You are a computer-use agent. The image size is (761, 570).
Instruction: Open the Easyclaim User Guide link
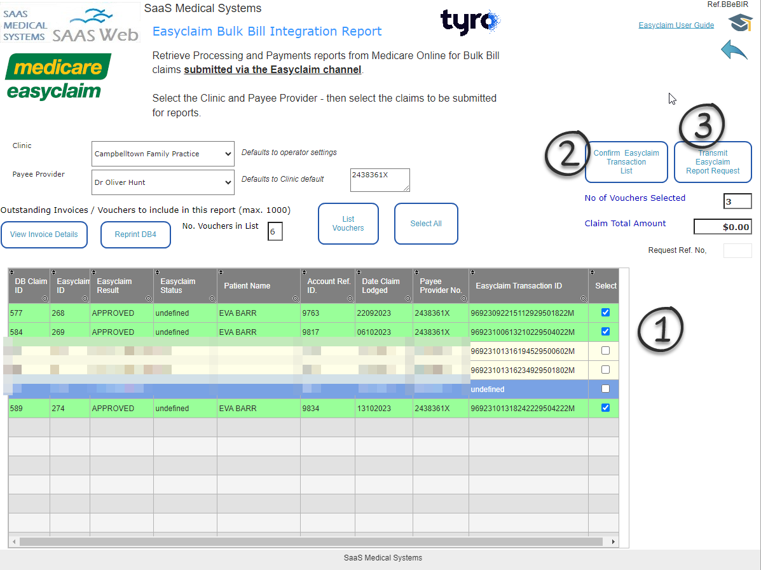point(676,25)
